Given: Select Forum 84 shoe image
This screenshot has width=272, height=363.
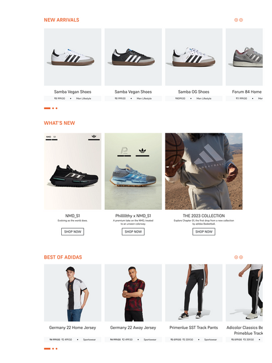Looking at the screenshot, I should point(244,57).
